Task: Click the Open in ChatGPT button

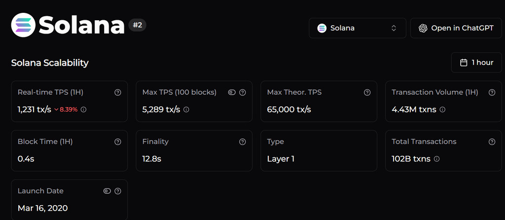Action: coord(456,28)
